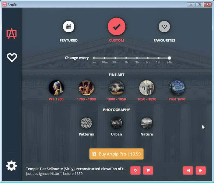Toggle the Pre 1700 fine art thumbnail
The image size is (214, 183).
[56, 88]
